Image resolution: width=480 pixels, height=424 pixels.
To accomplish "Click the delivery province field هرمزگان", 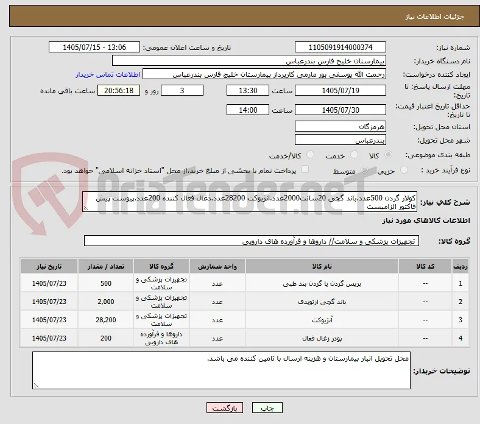I will 340,127.
